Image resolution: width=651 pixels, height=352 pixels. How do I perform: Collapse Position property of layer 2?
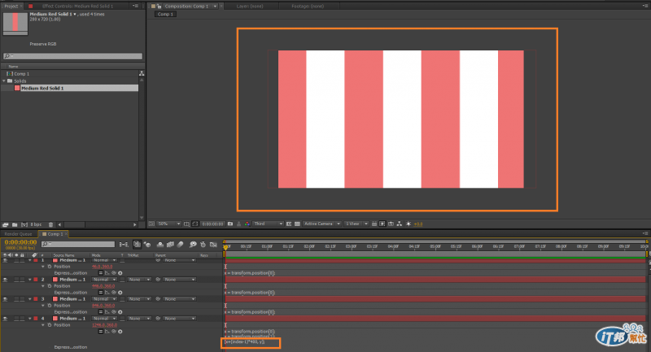click(x=43, y=286)
